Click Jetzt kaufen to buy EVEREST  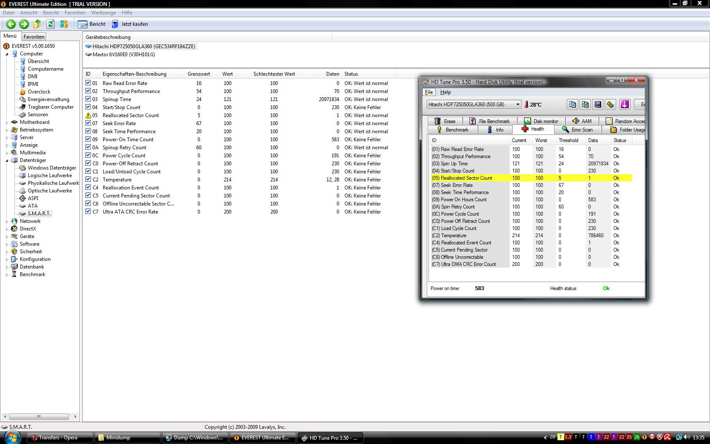[x=130, y=24]
